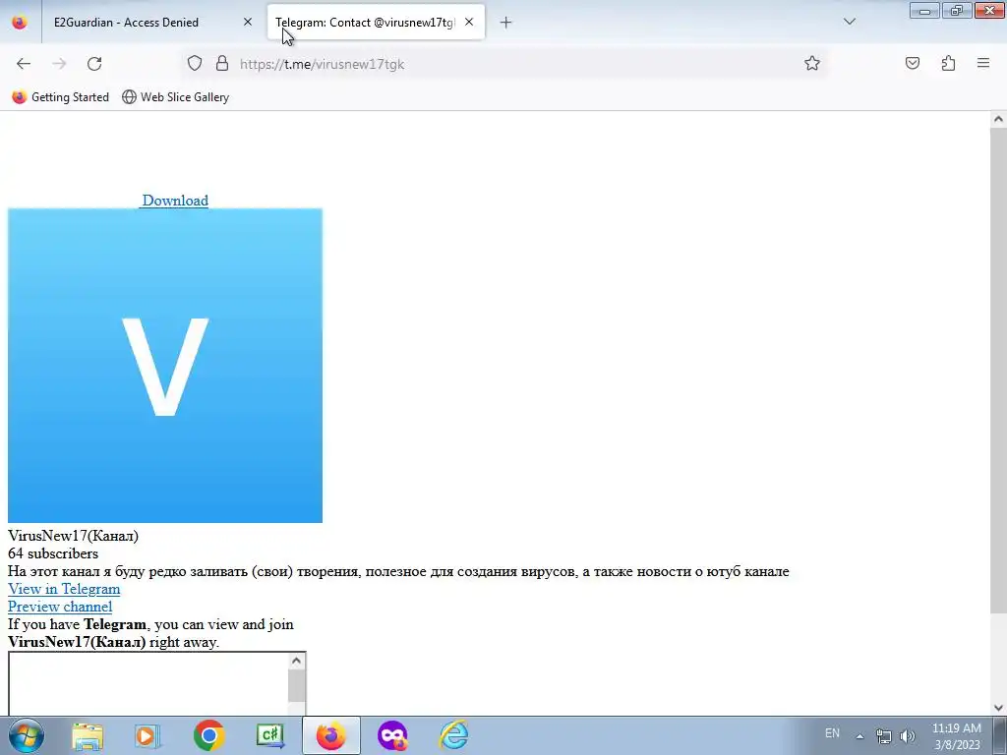Click the '64 subscribers' text

53,553
